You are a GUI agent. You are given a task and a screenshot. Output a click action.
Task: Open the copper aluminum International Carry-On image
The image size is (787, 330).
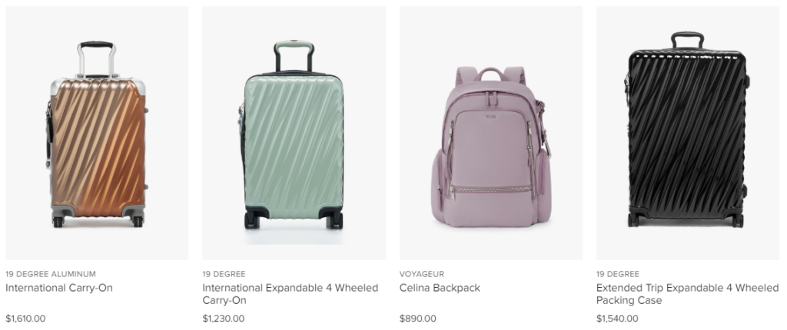97,133
